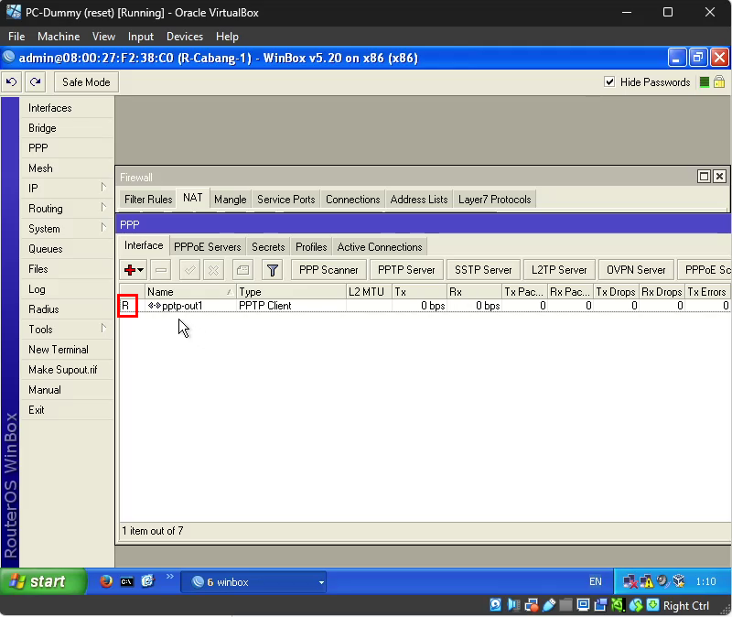
Task: Expand the quick launch overflow chevron
Action: click(170, 577)
